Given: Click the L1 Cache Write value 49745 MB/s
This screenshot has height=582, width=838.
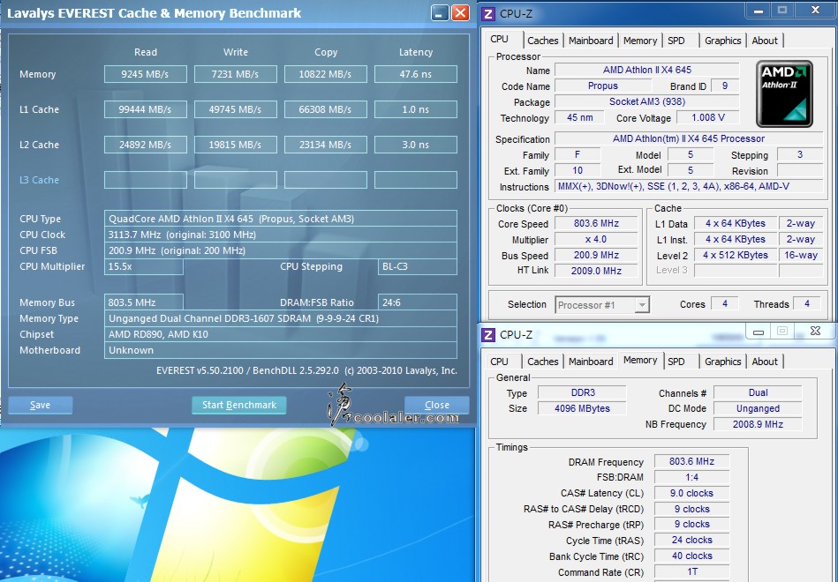Looking at the screenshot, I should (x=235, y=109).
